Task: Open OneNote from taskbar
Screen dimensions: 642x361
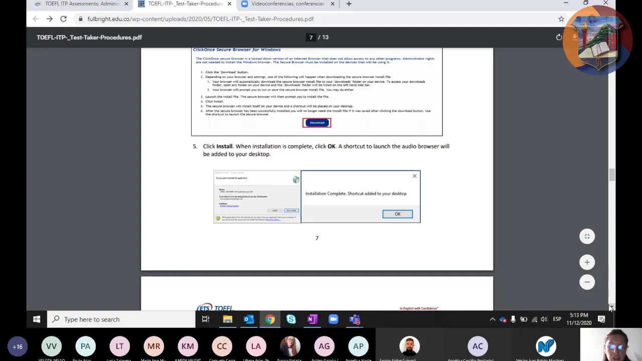Action: coord(312,319)
